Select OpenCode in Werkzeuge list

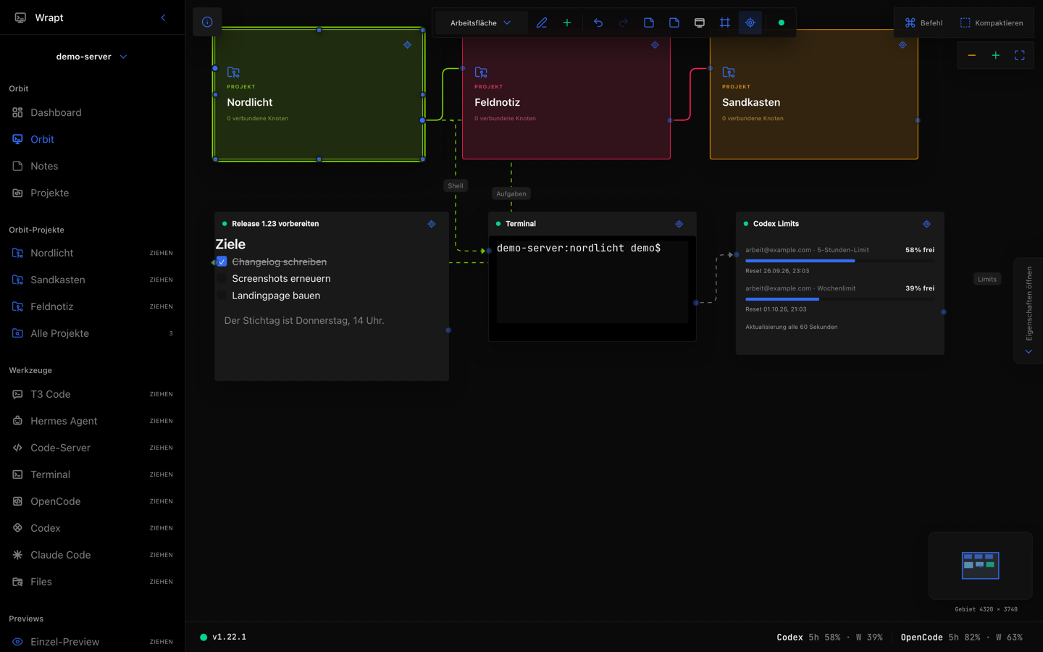tap(92, 501)
